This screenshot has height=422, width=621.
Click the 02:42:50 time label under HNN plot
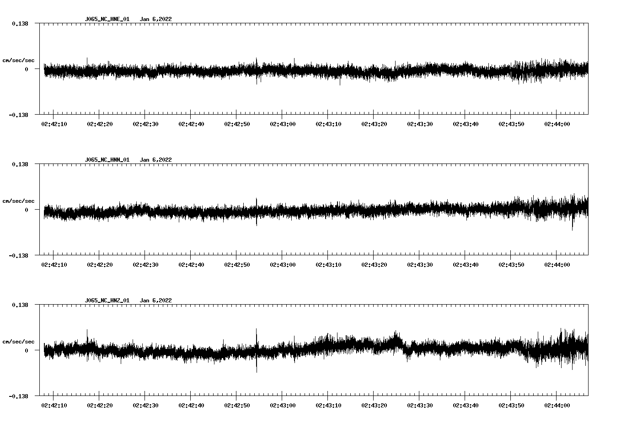coord(237,265)
